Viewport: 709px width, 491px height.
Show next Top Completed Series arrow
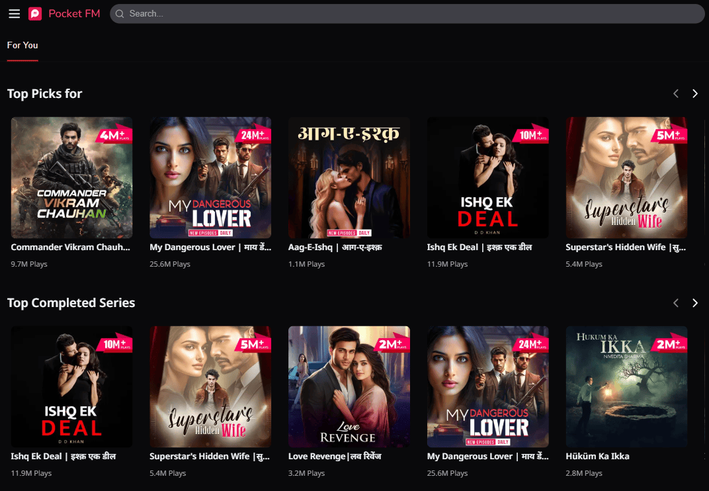coord(695,303)
